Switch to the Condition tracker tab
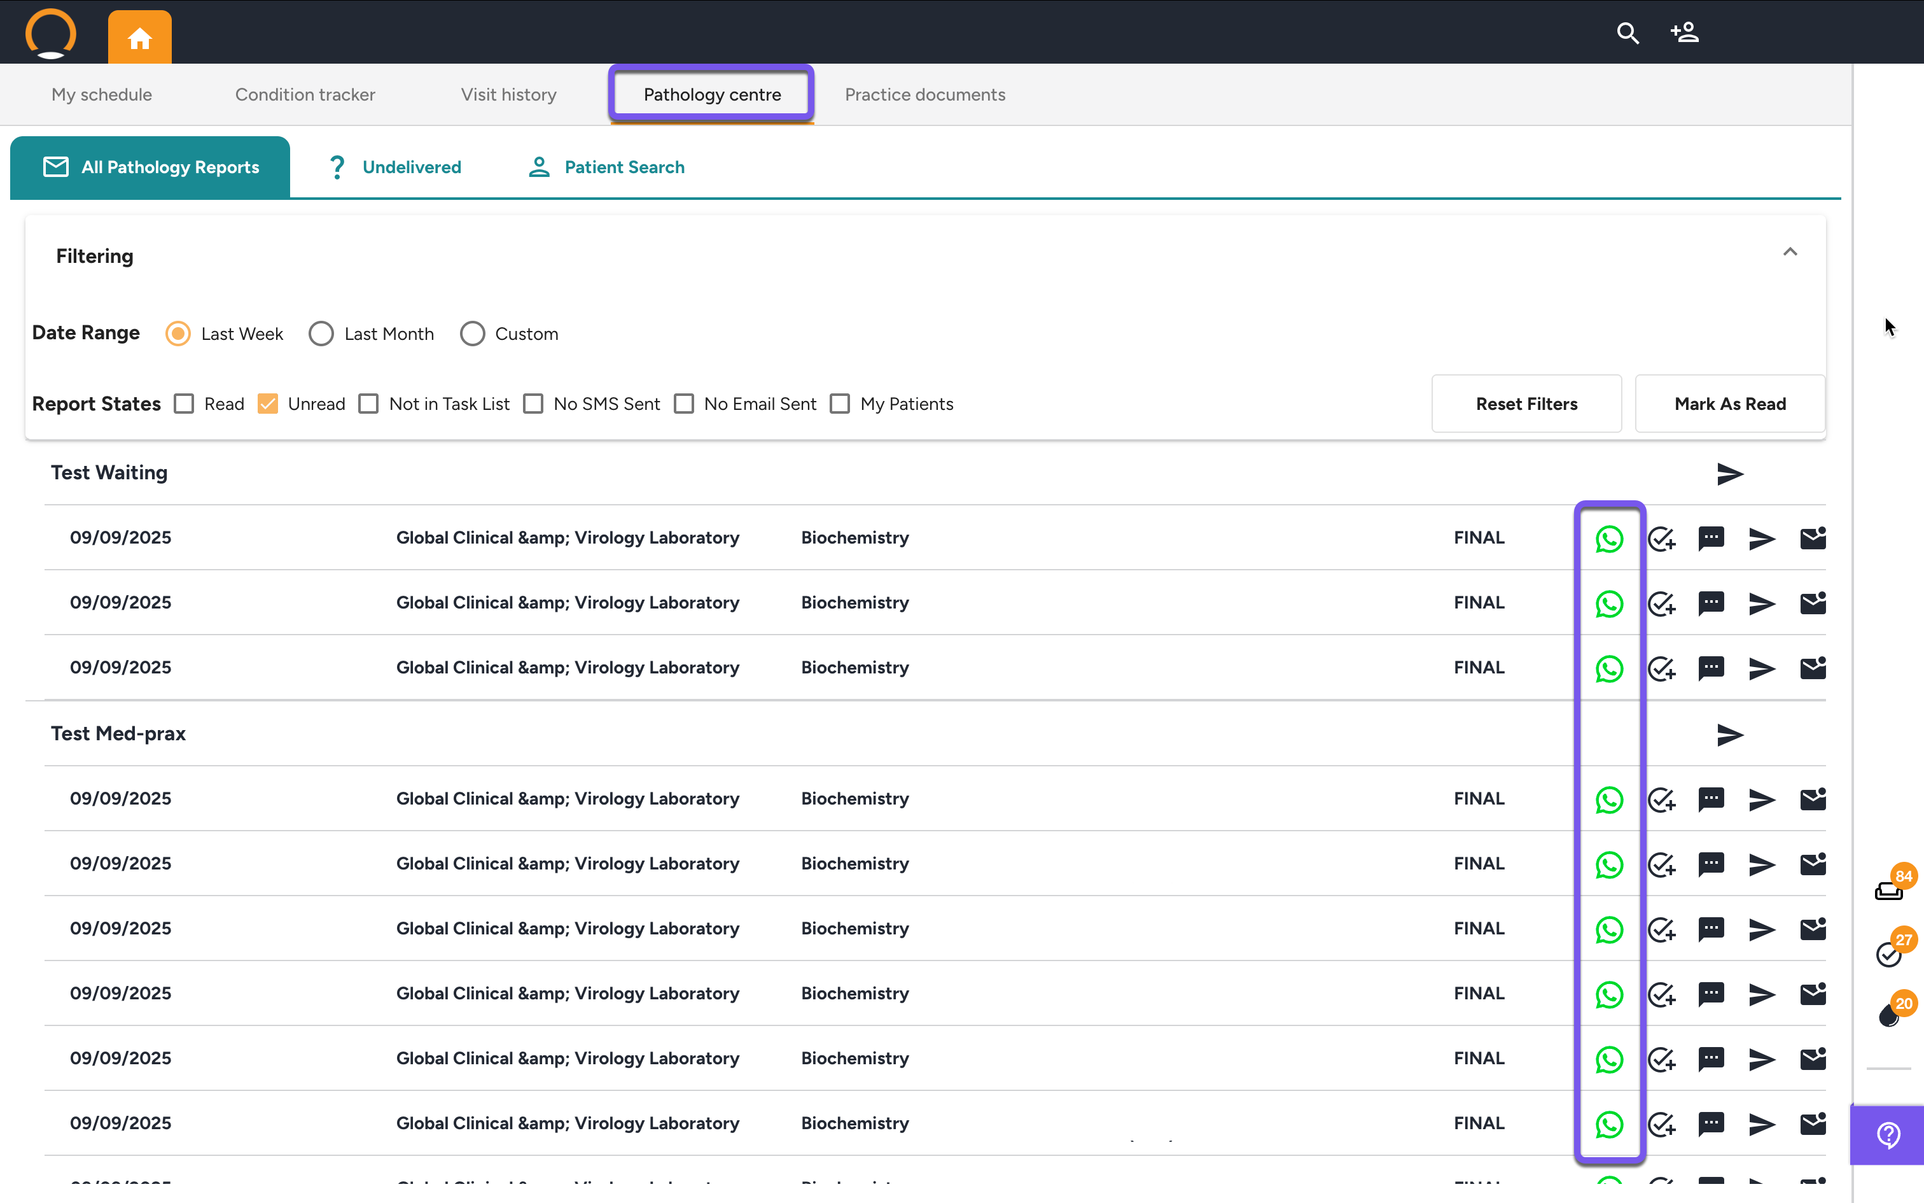Viewport: 1924px width, 1203px height. coord(305,95)
